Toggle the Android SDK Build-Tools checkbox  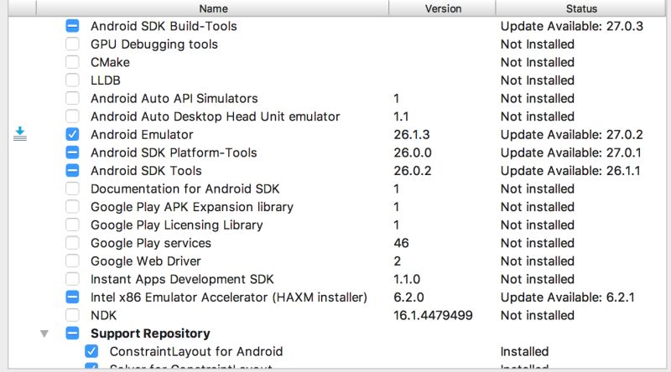pyautogui.click(x=72, y=26)
